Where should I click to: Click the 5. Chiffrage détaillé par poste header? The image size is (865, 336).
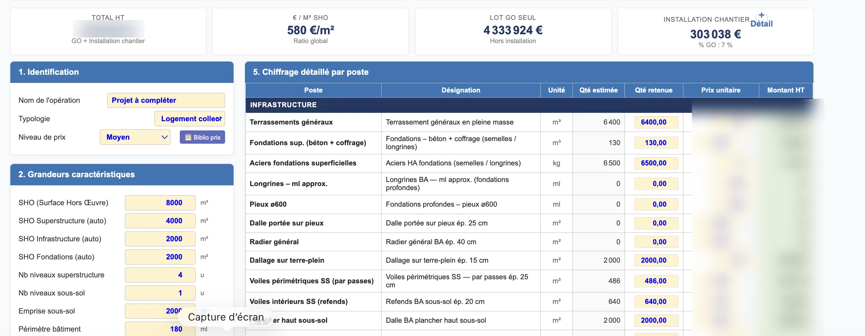click(x=529, y=72)
